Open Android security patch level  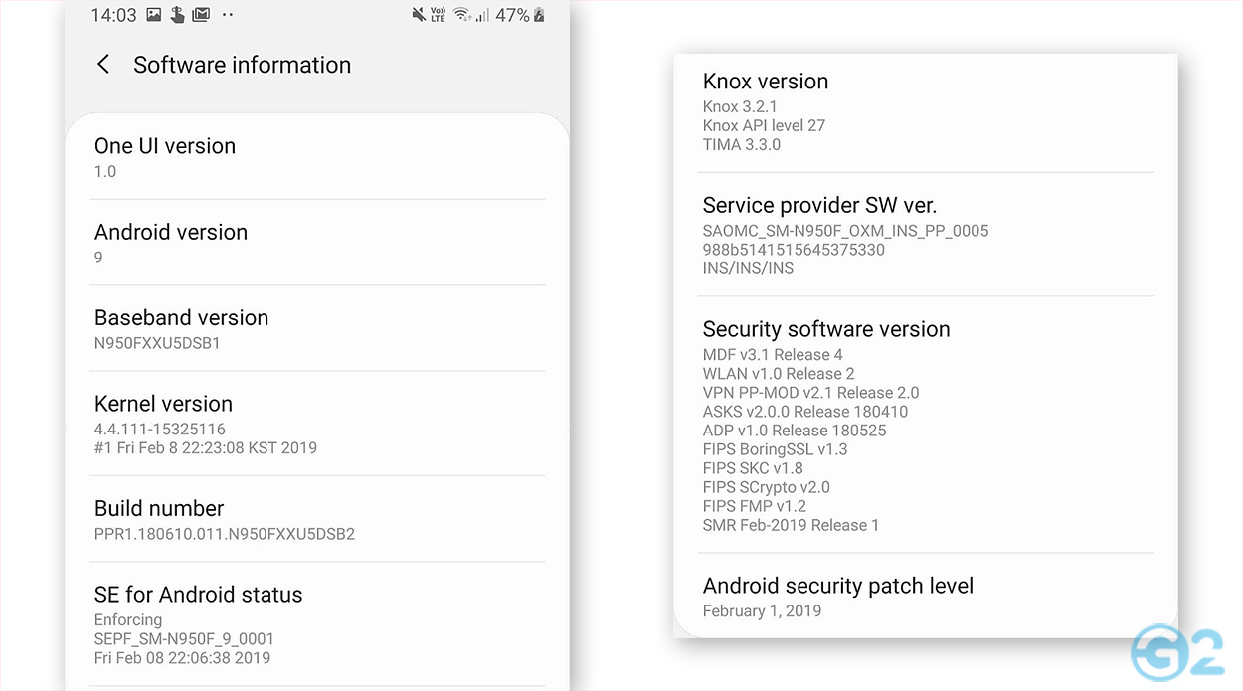click(x=927, y=597)
